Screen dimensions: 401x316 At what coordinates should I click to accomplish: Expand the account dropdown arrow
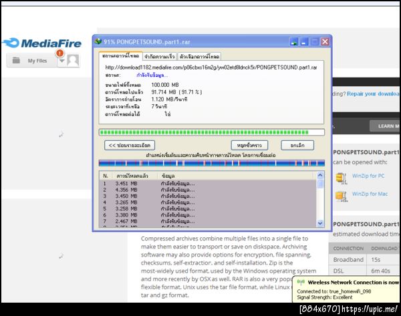click(x=61, y=61)
